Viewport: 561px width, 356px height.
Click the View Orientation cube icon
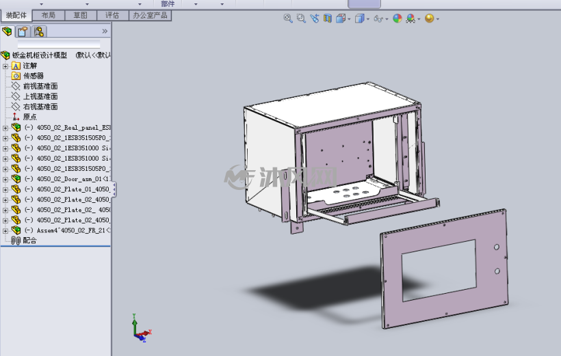coord(340,18)
